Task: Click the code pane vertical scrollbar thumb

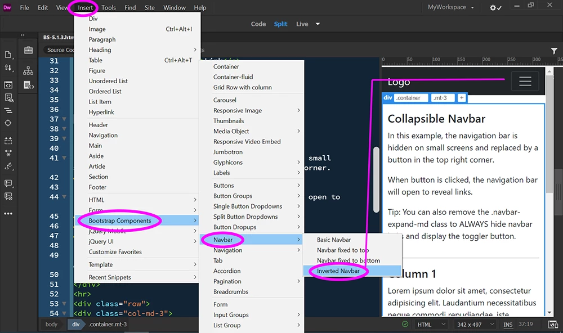Action: (376, 179)
